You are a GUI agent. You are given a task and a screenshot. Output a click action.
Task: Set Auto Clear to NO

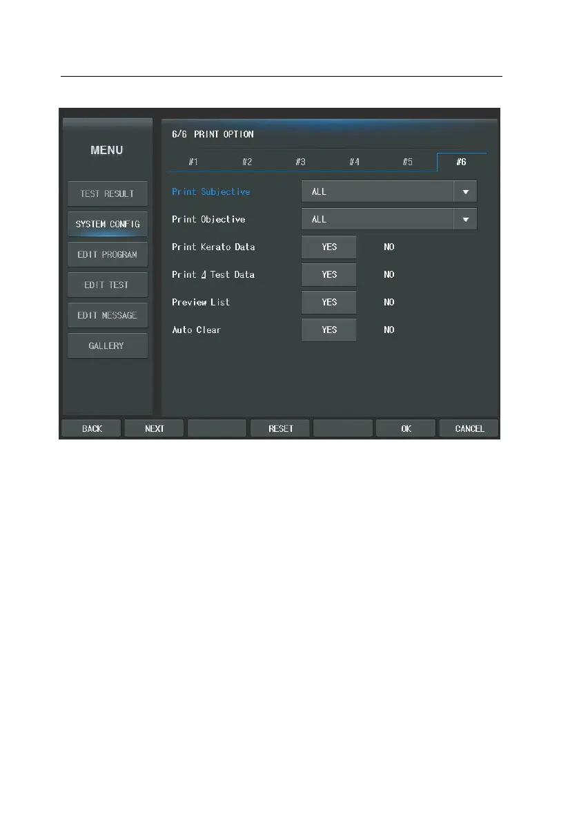coord(389,330)
